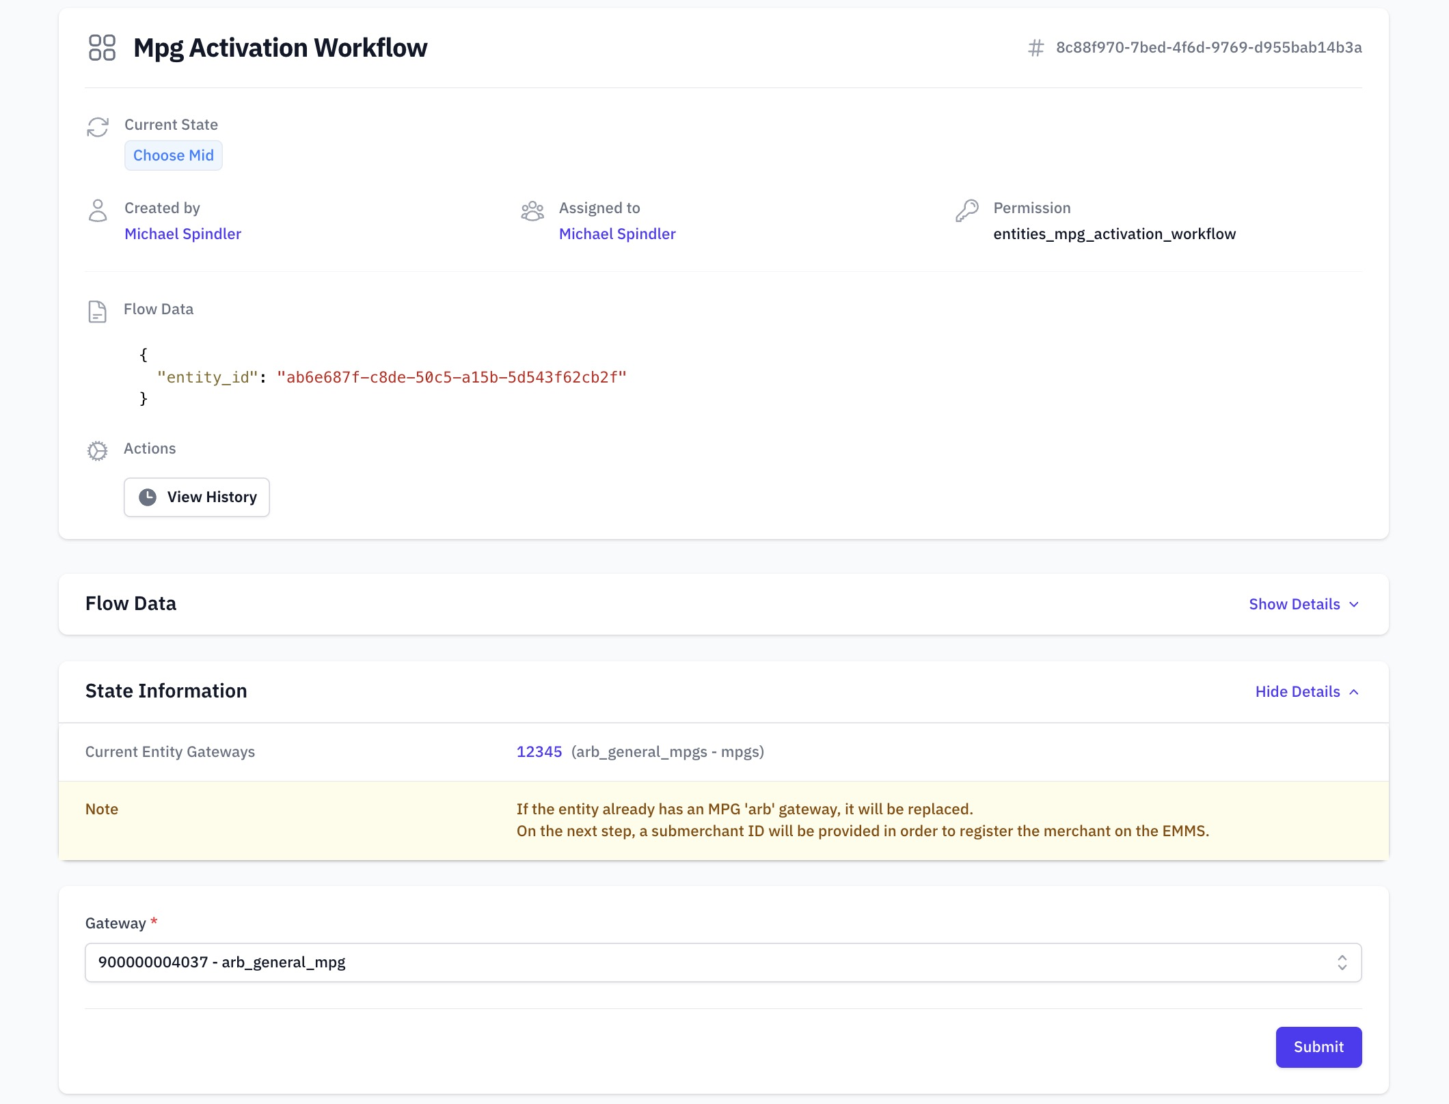Expand Flow Data with Show Details
Viewport: 1449px width, 1104px height.
(1303, 604)
